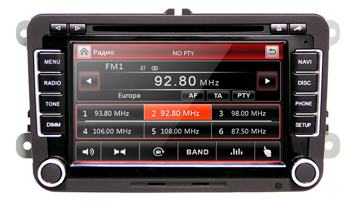Hit the physical SETUP button
Image resolution: width=357 pixels, height=204 pixels.
pos(303,125)
